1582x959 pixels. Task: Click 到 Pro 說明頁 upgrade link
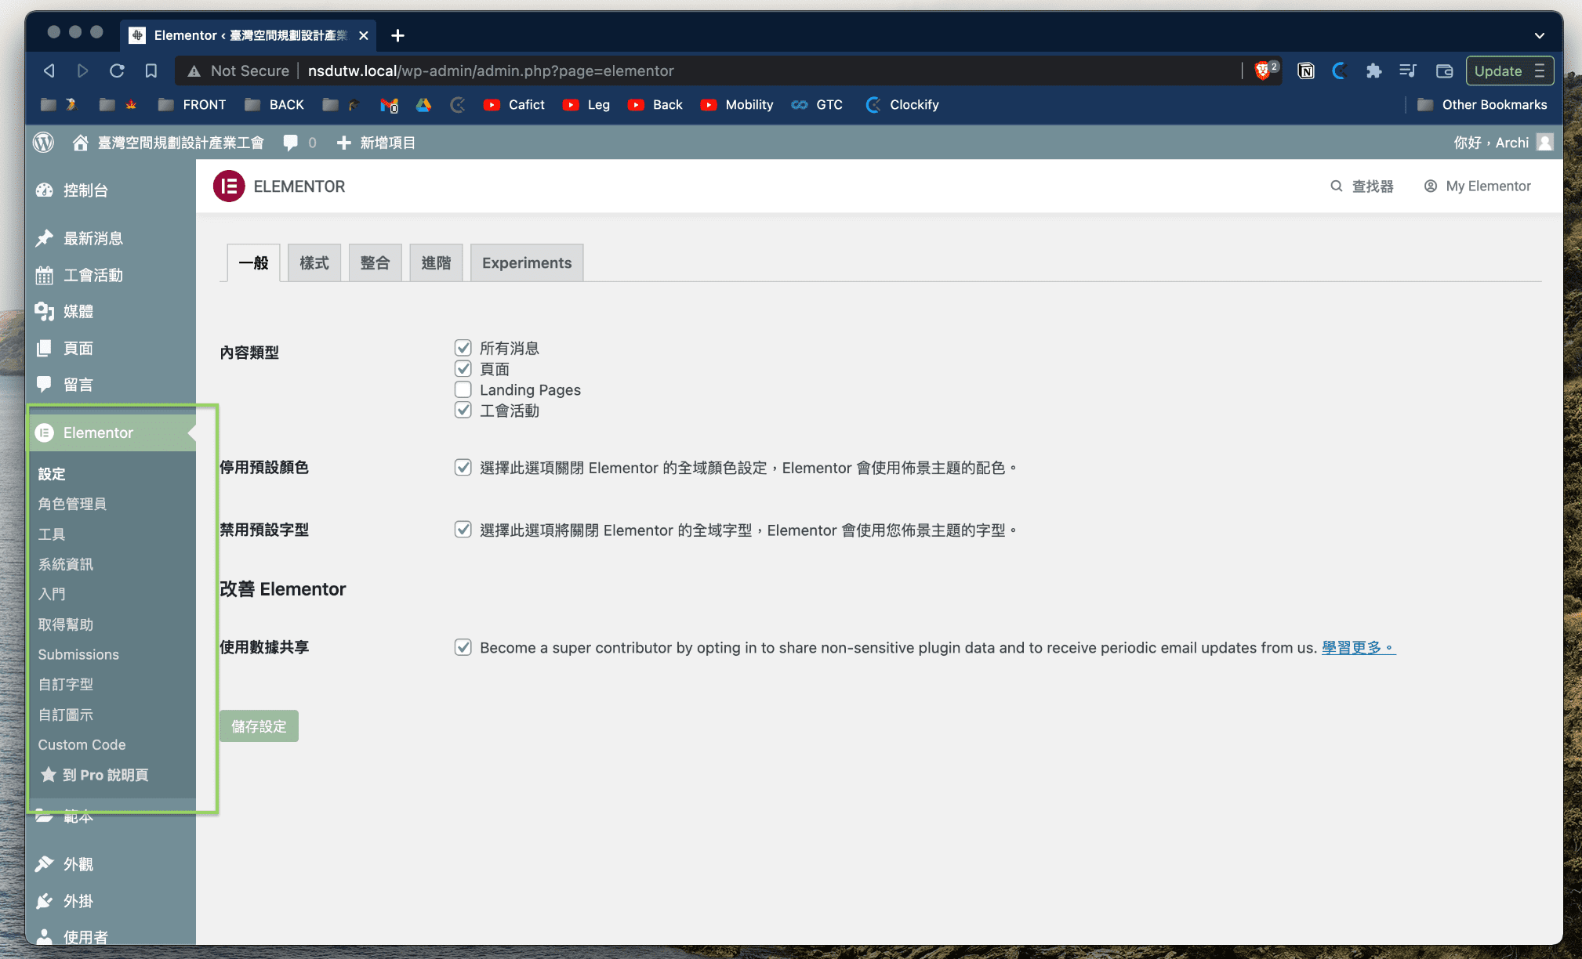[106, 774]
